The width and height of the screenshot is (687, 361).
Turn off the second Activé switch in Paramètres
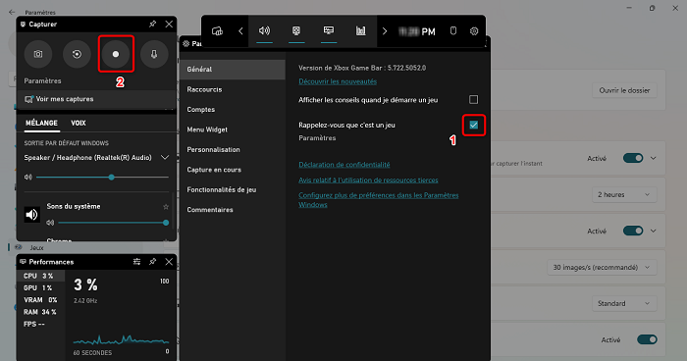(x=633, y=231)
